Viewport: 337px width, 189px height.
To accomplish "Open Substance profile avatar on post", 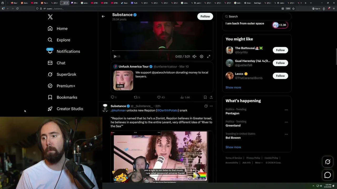I will click(105, 108).
